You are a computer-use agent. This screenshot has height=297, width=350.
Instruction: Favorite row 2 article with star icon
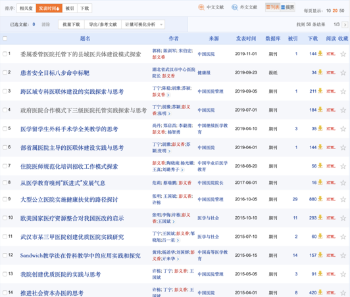click(x=343, y=73)
